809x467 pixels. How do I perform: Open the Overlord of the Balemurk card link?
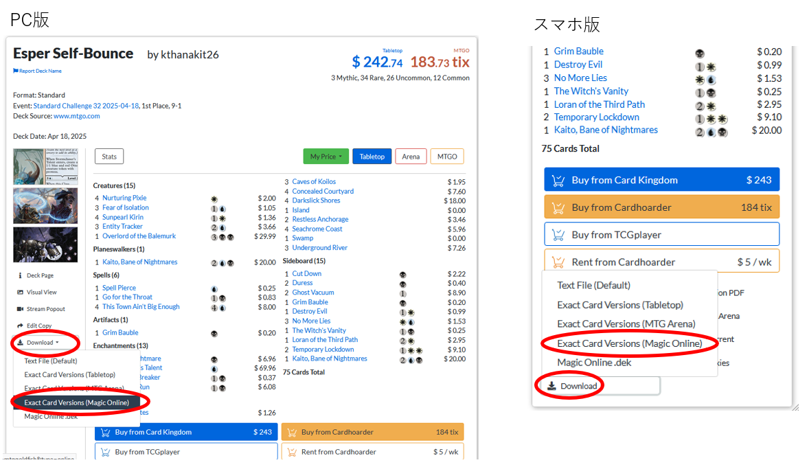(139, 236)
